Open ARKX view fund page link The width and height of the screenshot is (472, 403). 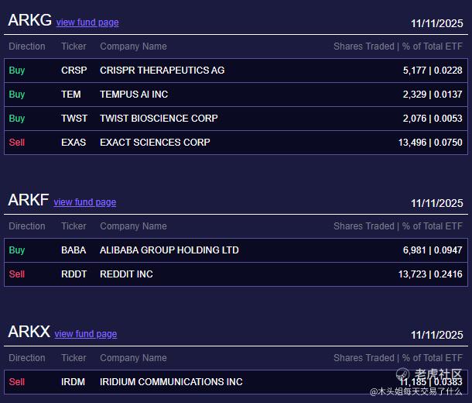(86, 334)
